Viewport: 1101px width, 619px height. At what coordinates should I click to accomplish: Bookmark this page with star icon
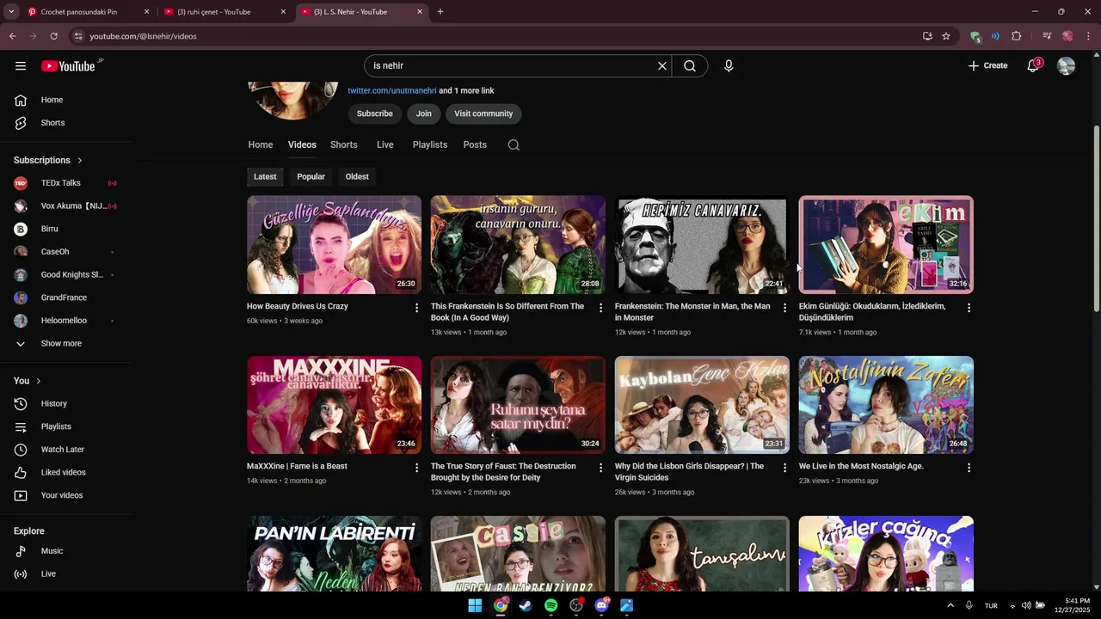pyautogui.click(x=946, y=36)
